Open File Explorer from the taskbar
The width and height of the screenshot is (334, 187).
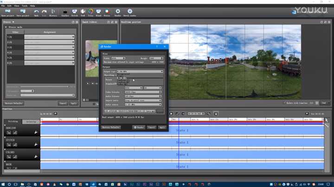[x=22, y=184]
